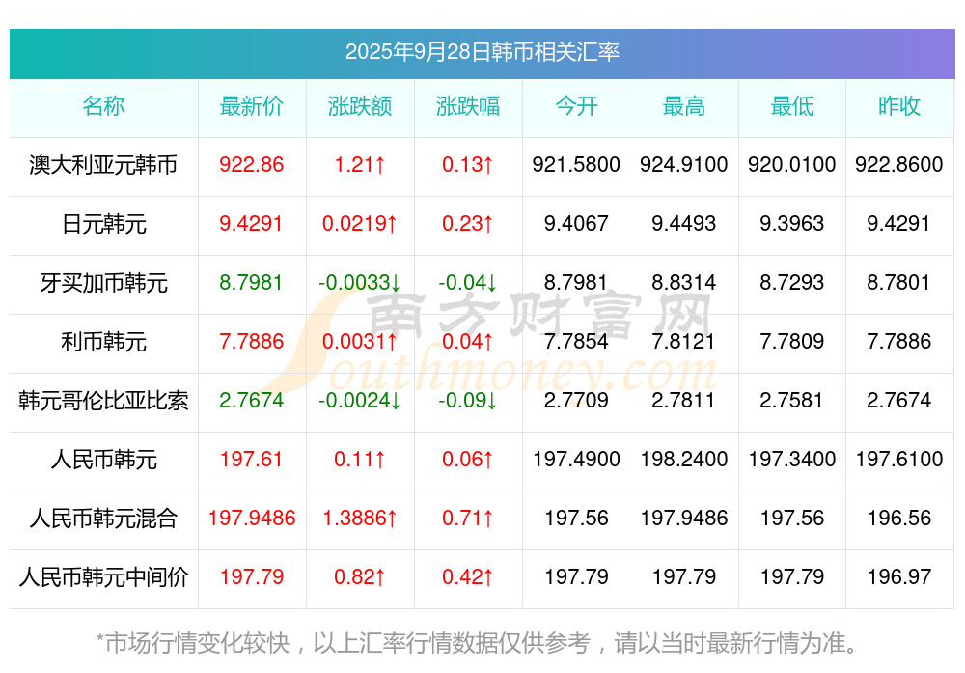The image size is (965, 673).
Task: Click change percent -0.04↓
Action: [468, 283]
